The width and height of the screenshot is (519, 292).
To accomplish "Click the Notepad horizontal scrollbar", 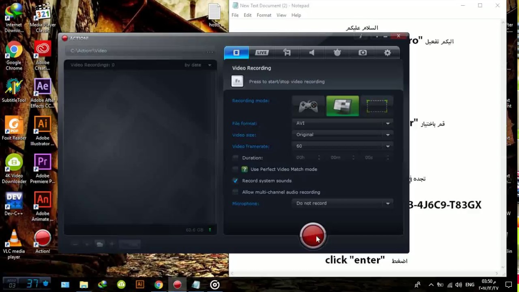I will click(x=365, y=274).
